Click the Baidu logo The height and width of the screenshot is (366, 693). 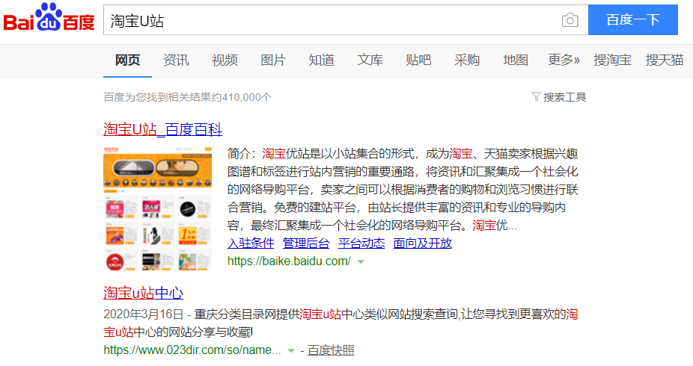pyautogui.click(x=49, y=18)
